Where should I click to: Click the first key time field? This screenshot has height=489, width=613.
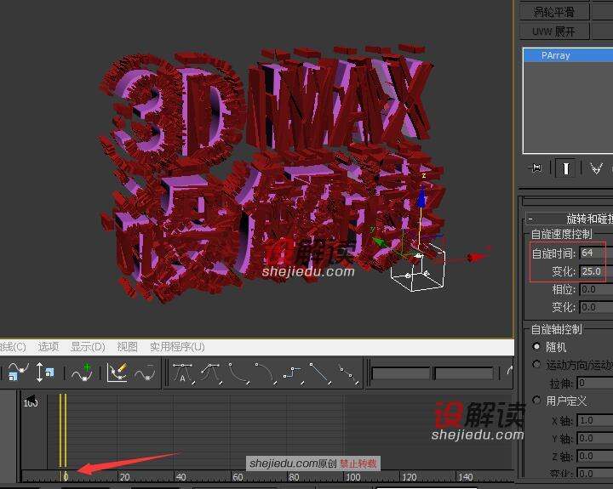(x=401, y=373)
